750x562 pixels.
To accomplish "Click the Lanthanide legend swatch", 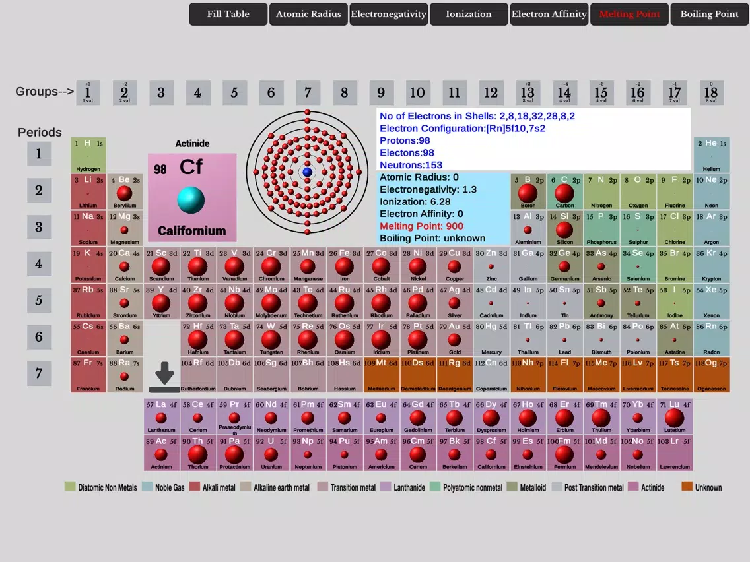I will 386,487.
